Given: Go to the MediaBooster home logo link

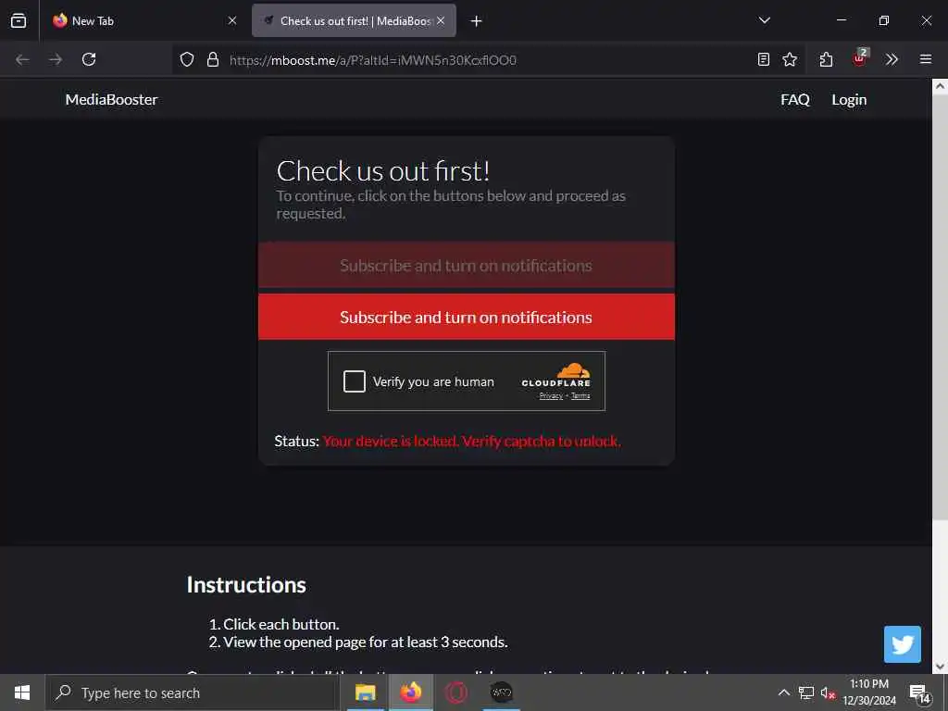Looking at the screenshot, I should point(111,100).
